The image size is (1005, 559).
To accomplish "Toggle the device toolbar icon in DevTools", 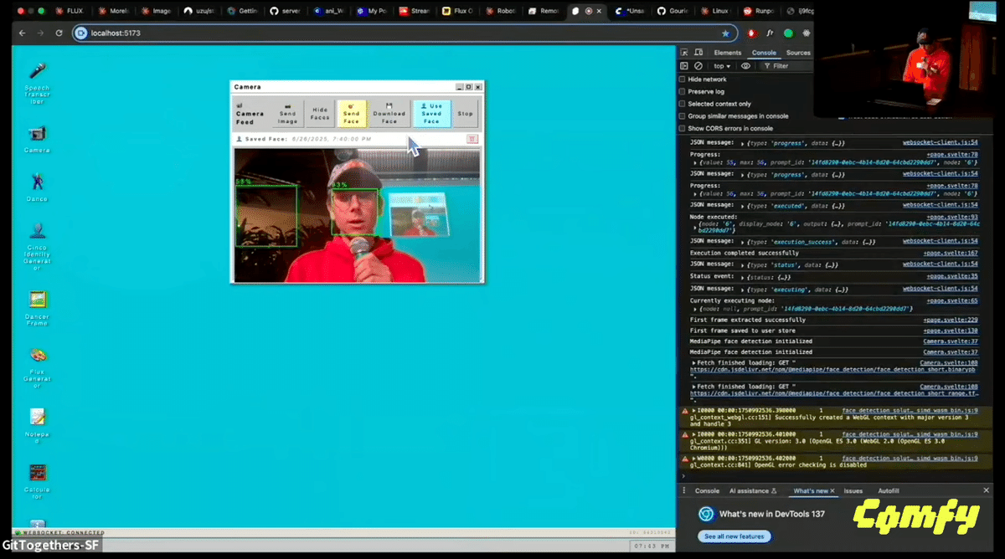I will pyautogui.click(x=698, y=53).
